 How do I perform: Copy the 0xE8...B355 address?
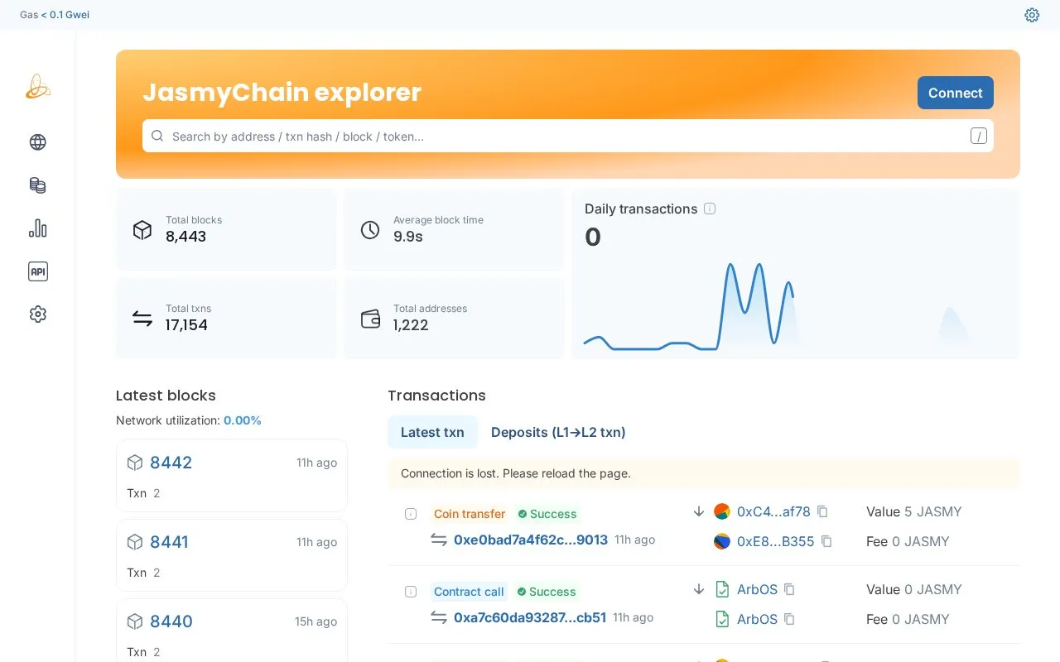(x=826, y=541)
